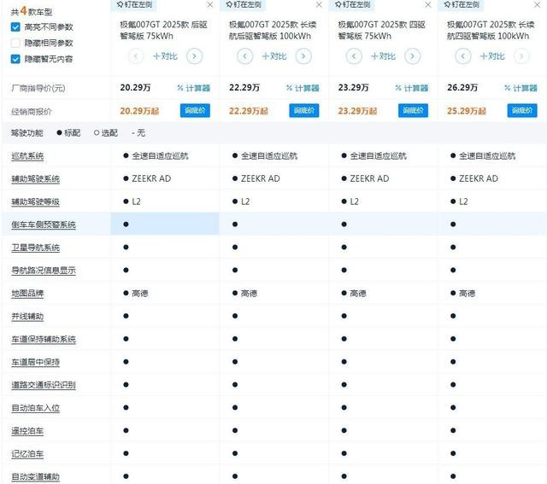547x484 pixels.
Task: Pin the 四驱智驾版 75kWh column to left
Action: (x=352, y=4)
